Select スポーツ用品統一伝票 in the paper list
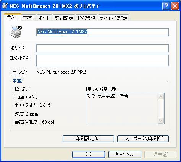The image size is (181, 162). pyautogui.click(x=107, y=96)
